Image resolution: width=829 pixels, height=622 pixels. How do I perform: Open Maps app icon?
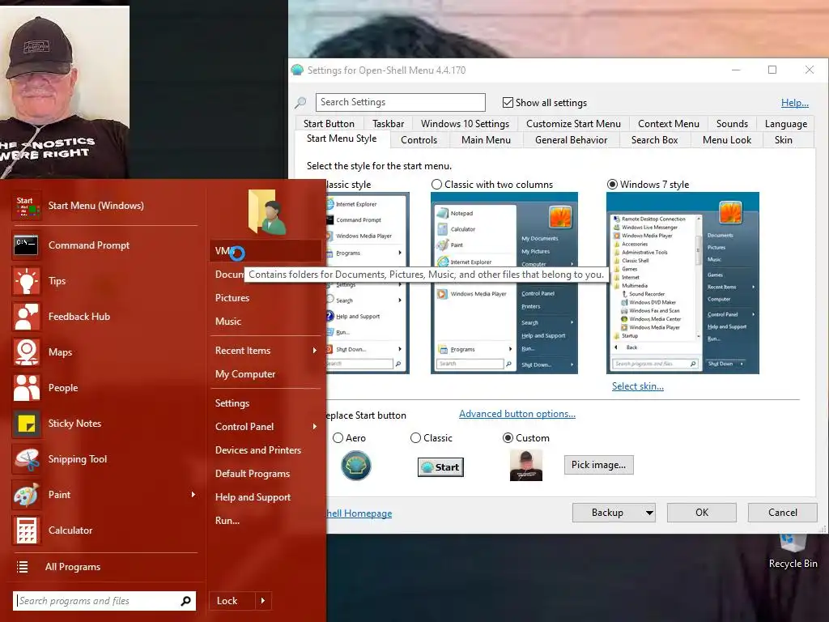point(27,352)
